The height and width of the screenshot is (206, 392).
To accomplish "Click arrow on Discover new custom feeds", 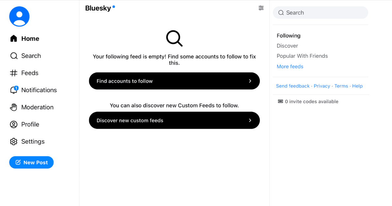I will 250,120.
